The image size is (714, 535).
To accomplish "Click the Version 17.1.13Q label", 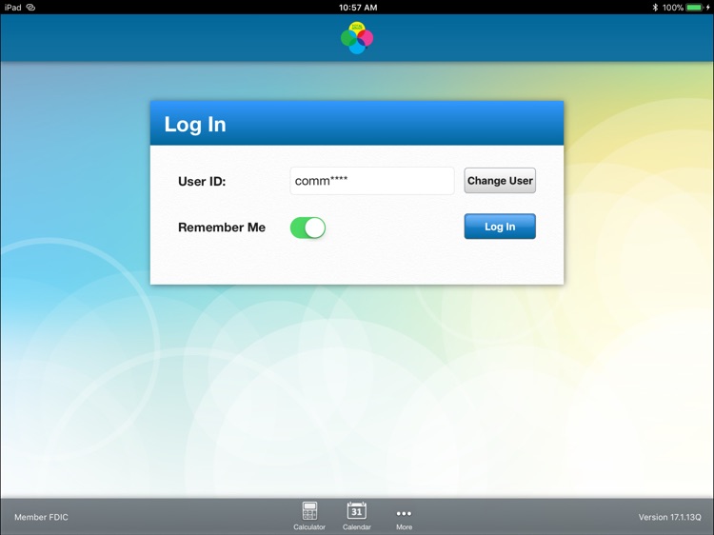I will click(669, 517).
